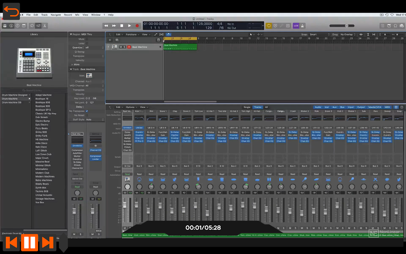Enable the metronome click
Screen dimensions: 406x254
303,26
